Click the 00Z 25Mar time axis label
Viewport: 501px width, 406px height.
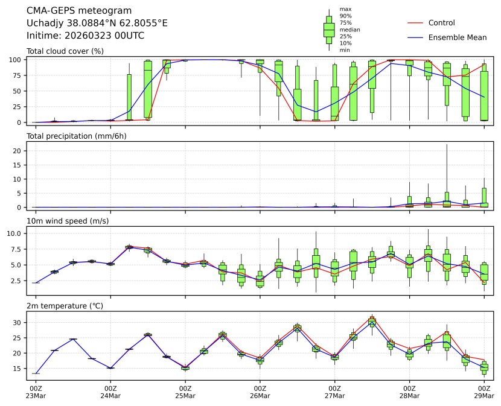click(185, 392)
